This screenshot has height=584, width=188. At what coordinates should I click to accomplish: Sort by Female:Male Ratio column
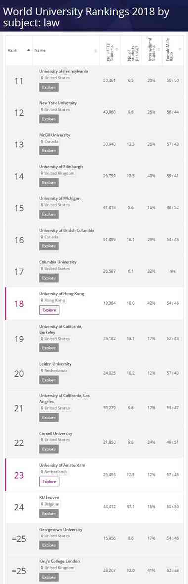tap(180, 49)
